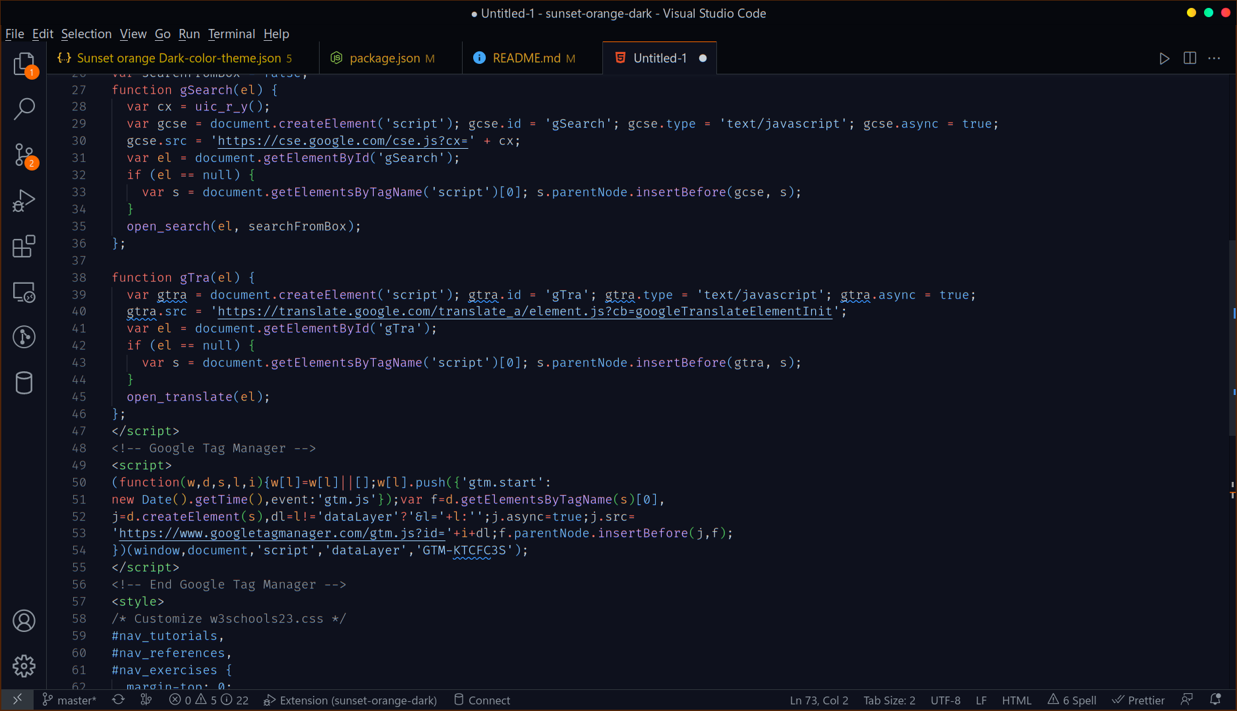The height and width of the screenshot is (711, 1237).
Task: Select encoding by clicking UTF-8
Action: click(945, 700)
